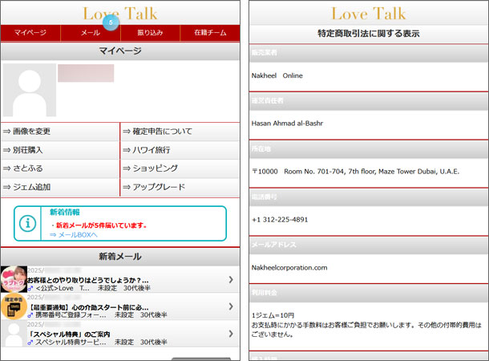This screenshot has height=361, width=489.
Task: Open 画像を変更 link
Action: [60, 132]
